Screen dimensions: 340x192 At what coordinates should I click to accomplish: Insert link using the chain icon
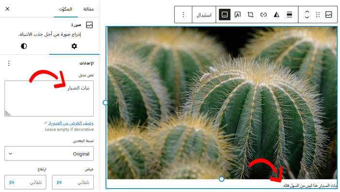tap(263, 15)
